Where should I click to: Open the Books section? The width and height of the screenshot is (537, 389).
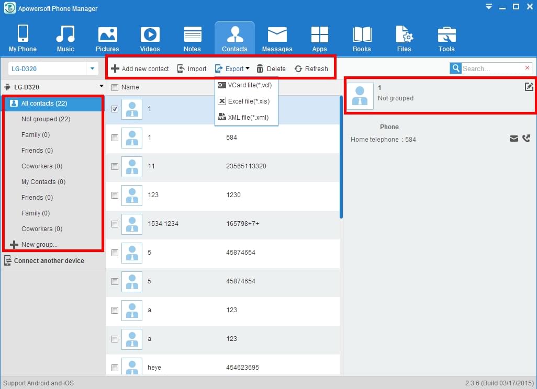(x=362, y=38)
